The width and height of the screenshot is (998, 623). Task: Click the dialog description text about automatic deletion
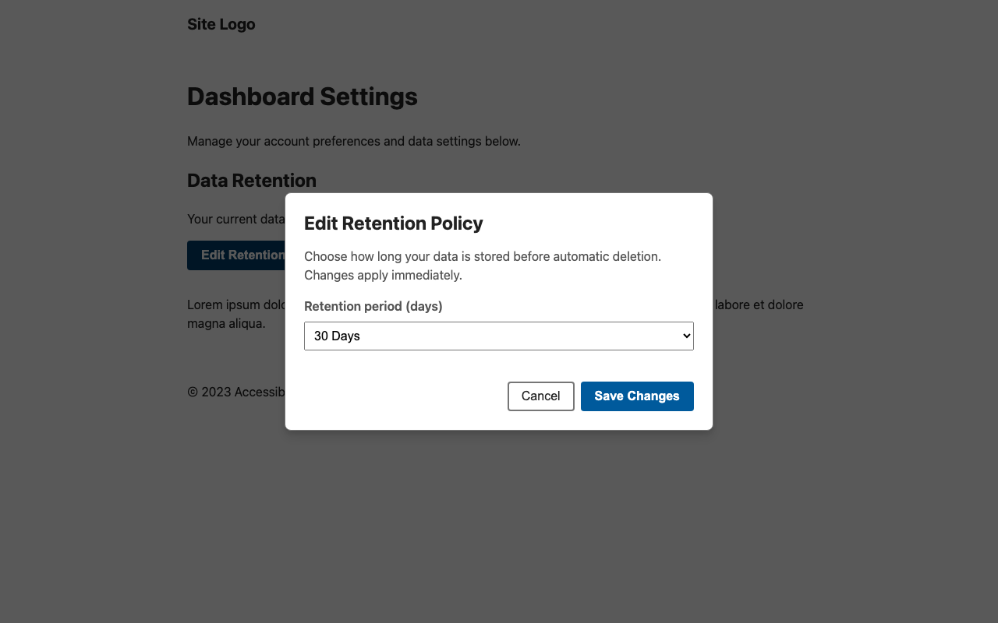(483, 266)
